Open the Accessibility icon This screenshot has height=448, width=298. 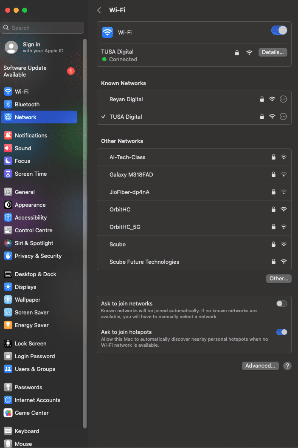(8, 217)
